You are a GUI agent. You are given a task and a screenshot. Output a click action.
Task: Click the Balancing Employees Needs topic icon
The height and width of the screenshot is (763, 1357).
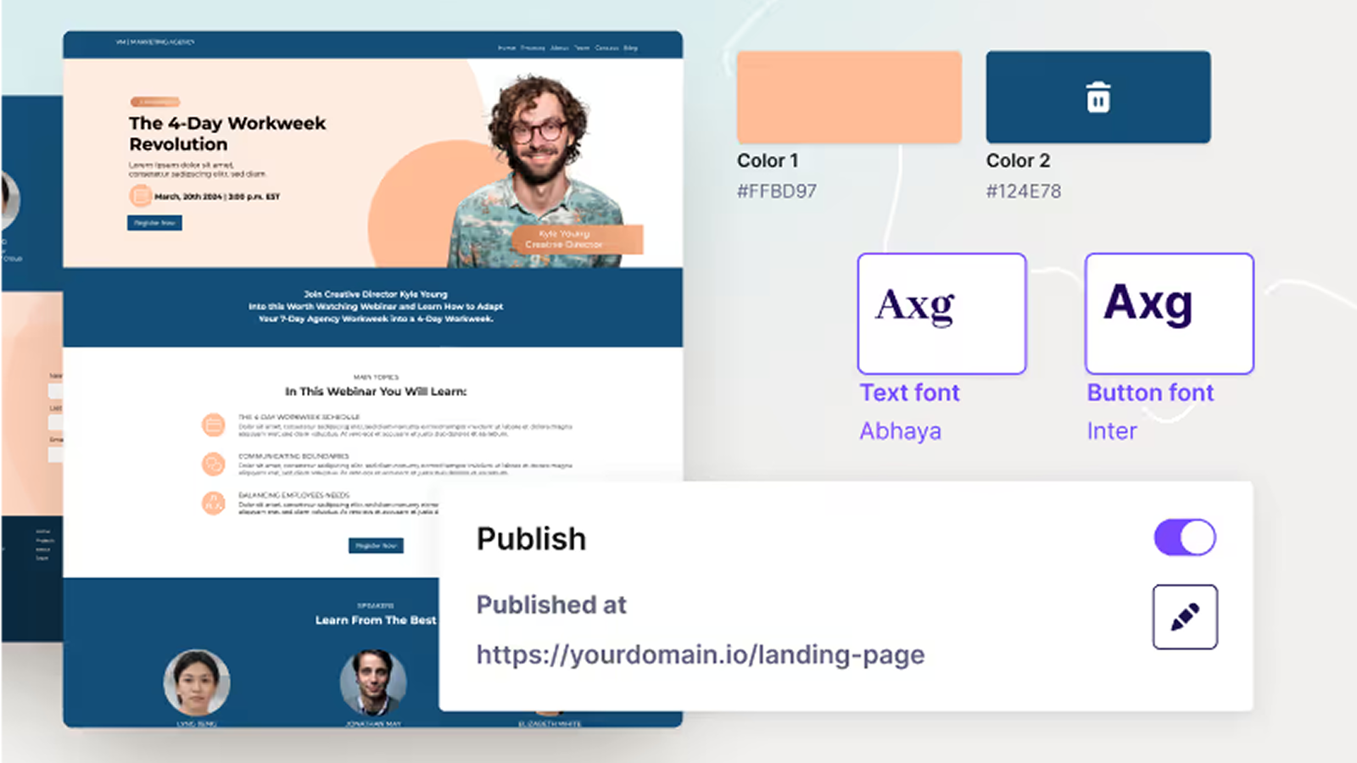[214, 502]
